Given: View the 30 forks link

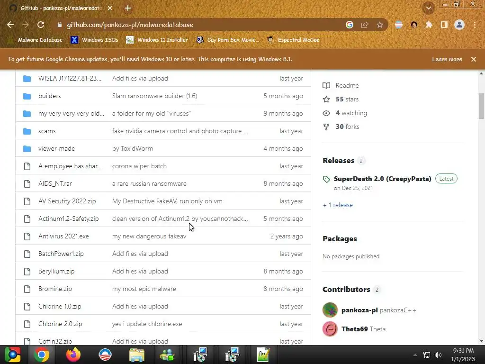Looking at the screenshot, I should [x=341, y=127].
